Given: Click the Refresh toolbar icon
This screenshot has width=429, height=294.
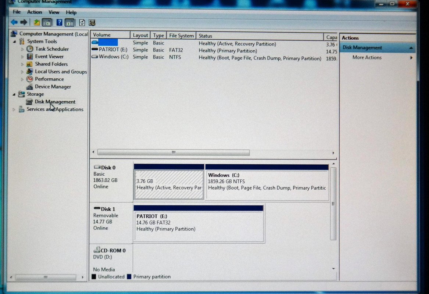Looking at the screenshot, I should point(82,22).
